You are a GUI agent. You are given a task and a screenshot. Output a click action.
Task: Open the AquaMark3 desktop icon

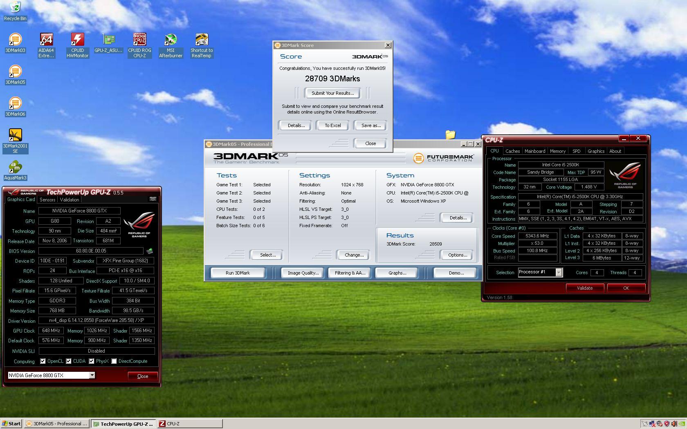click(15, 170)
